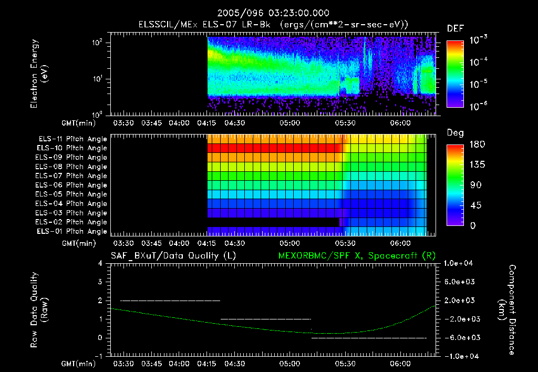Select the ELS-09 Pitch Angle row label
This screenshot has width=538, height=372.
(71, 158)
